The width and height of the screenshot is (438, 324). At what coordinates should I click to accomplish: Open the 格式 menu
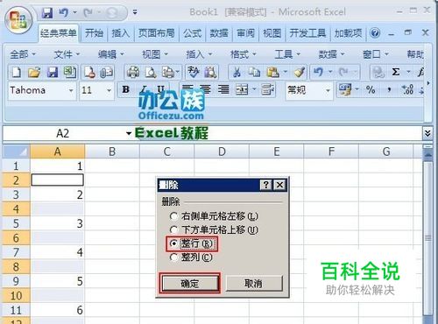click(x=244, y=54)
